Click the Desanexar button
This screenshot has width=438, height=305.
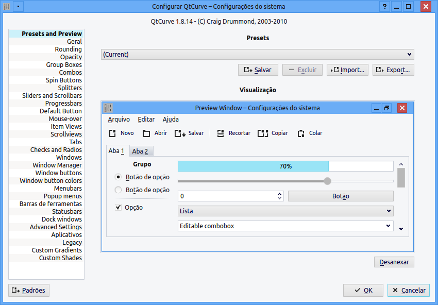(394, 262)
